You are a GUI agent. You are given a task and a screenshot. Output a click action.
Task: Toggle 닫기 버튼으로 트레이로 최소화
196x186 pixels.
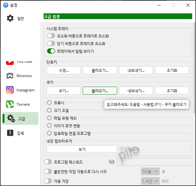[51, 43]
